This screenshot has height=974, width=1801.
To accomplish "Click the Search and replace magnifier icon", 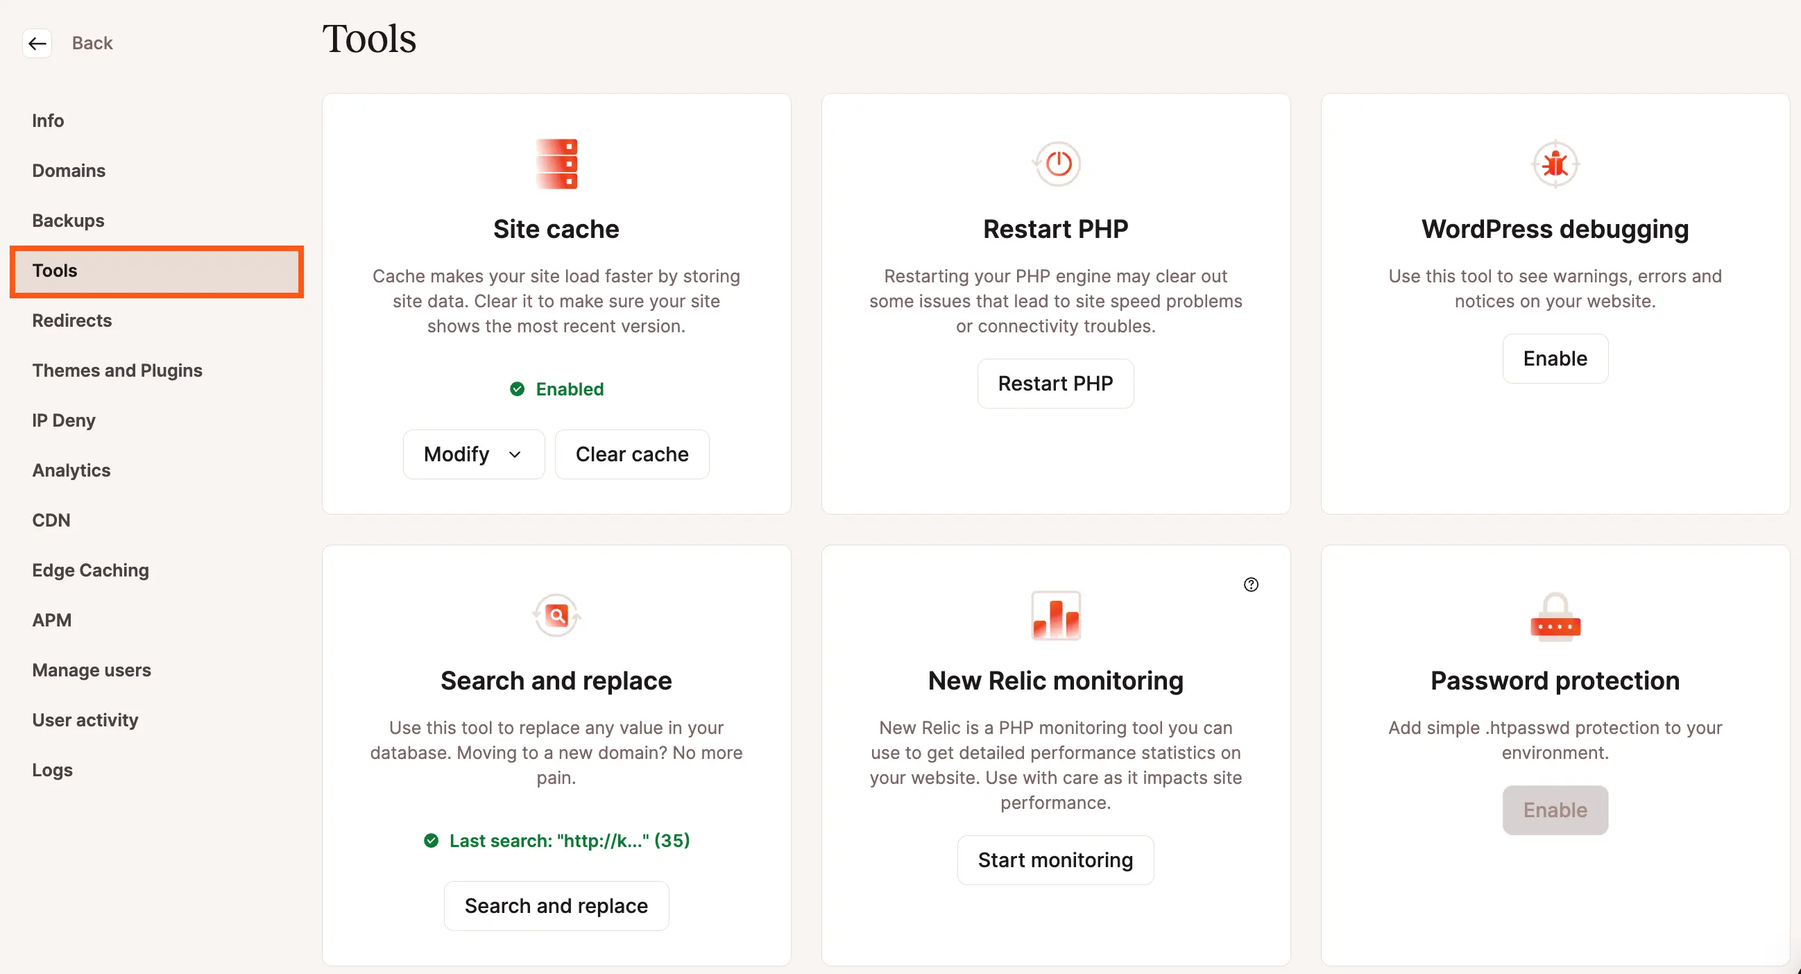I will coord(556,614).
